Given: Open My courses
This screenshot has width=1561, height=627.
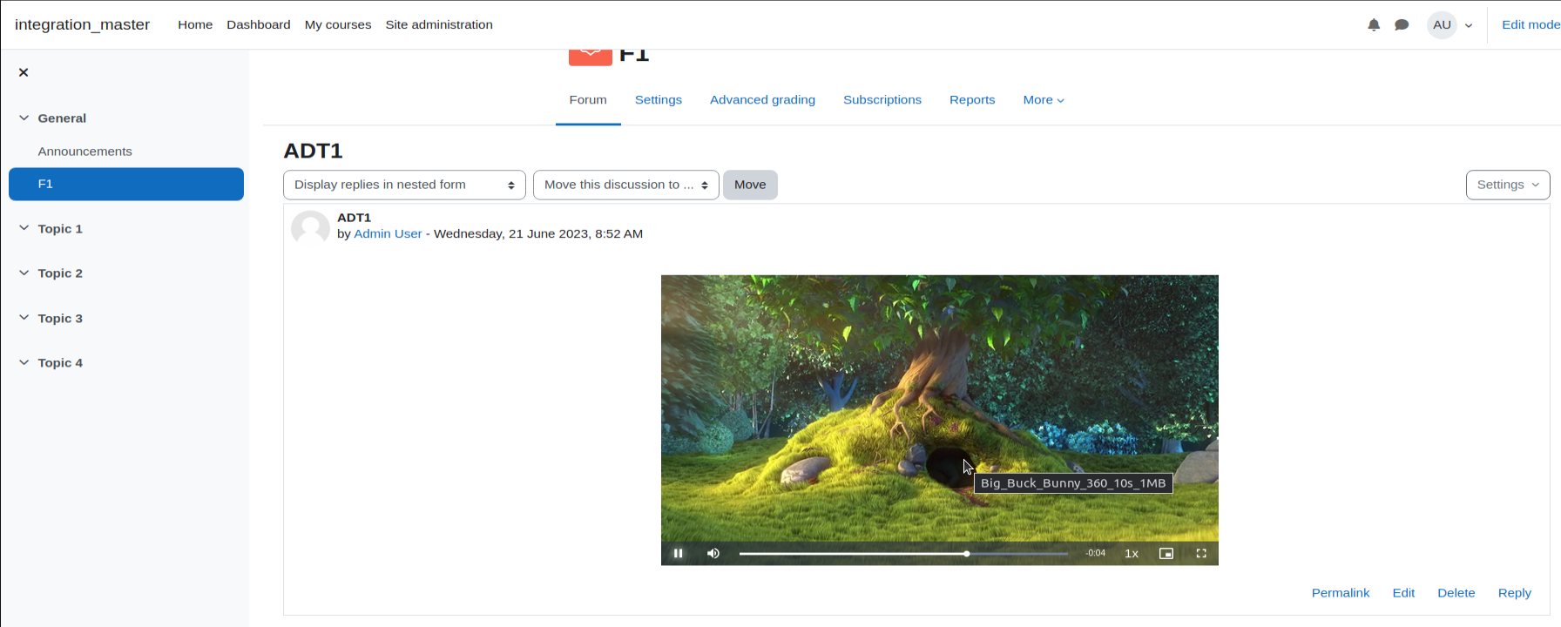Looking at the screenshot, I should click(338, 24).
